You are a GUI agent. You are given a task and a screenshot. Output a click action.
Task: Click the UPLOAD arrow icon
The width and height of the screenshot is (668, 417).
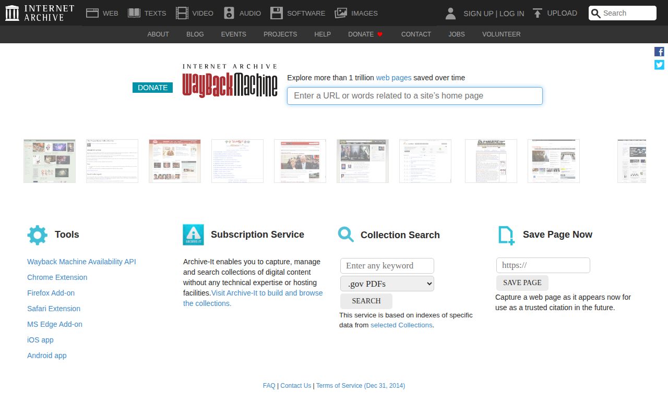[x=538, y=13]
